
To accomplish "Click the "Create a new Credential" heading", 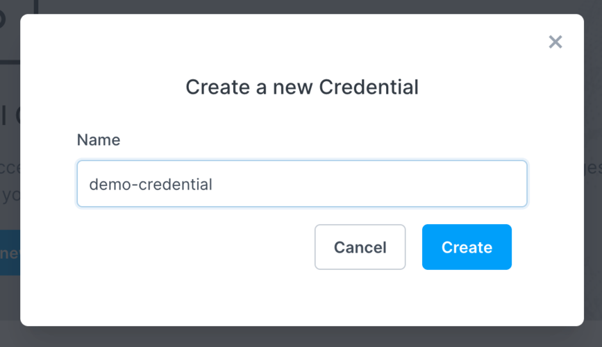I will click(x=301, y=87).
